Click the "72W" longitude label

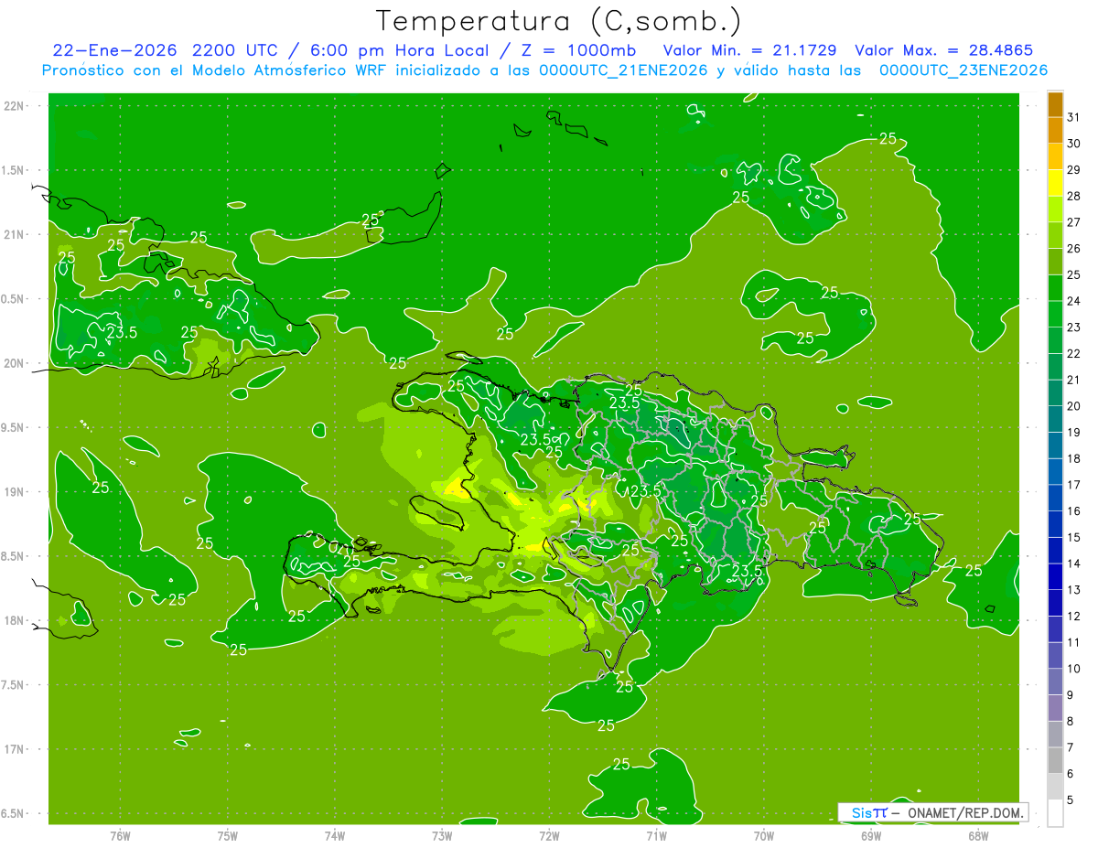tap(549, 836)
